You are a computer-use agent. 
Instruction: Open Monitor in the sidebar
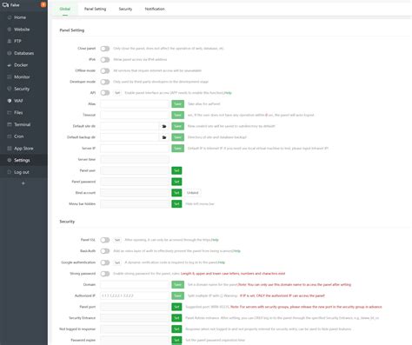(x=23, y=76)
